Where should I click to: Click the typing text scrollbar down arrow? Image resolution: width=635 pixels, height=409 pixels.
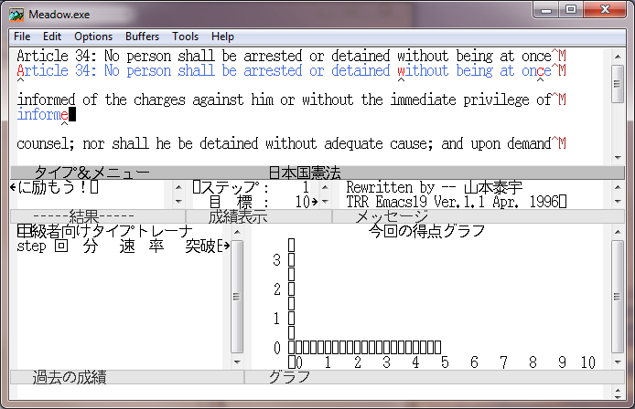[x=618, y=158]
